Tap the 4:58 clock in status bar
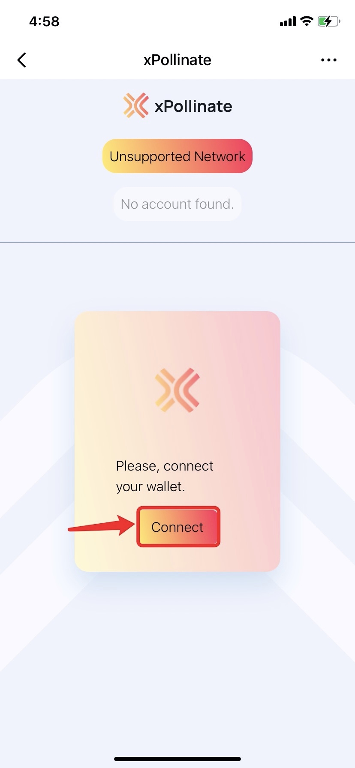 point(44,21)
